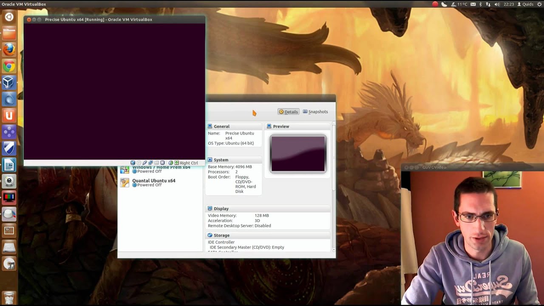The image size is (544, 306).
Task: Click the General section icon
Action: pos(210,126)
